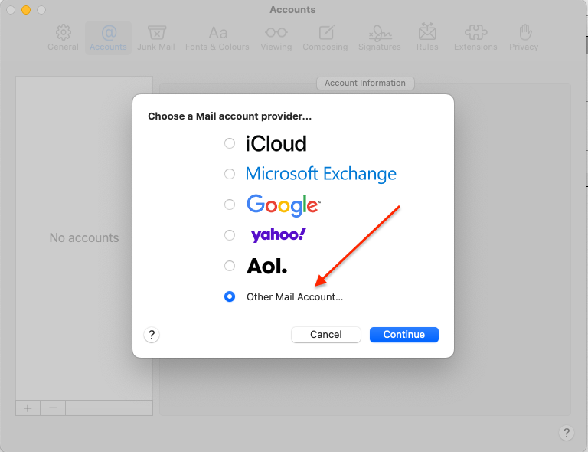
Task: Open the Viewing preferences pane
Action: (276, 38)
